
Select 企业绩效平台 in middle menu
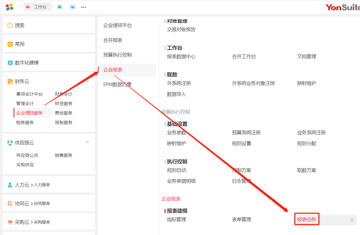coord(118,25)
